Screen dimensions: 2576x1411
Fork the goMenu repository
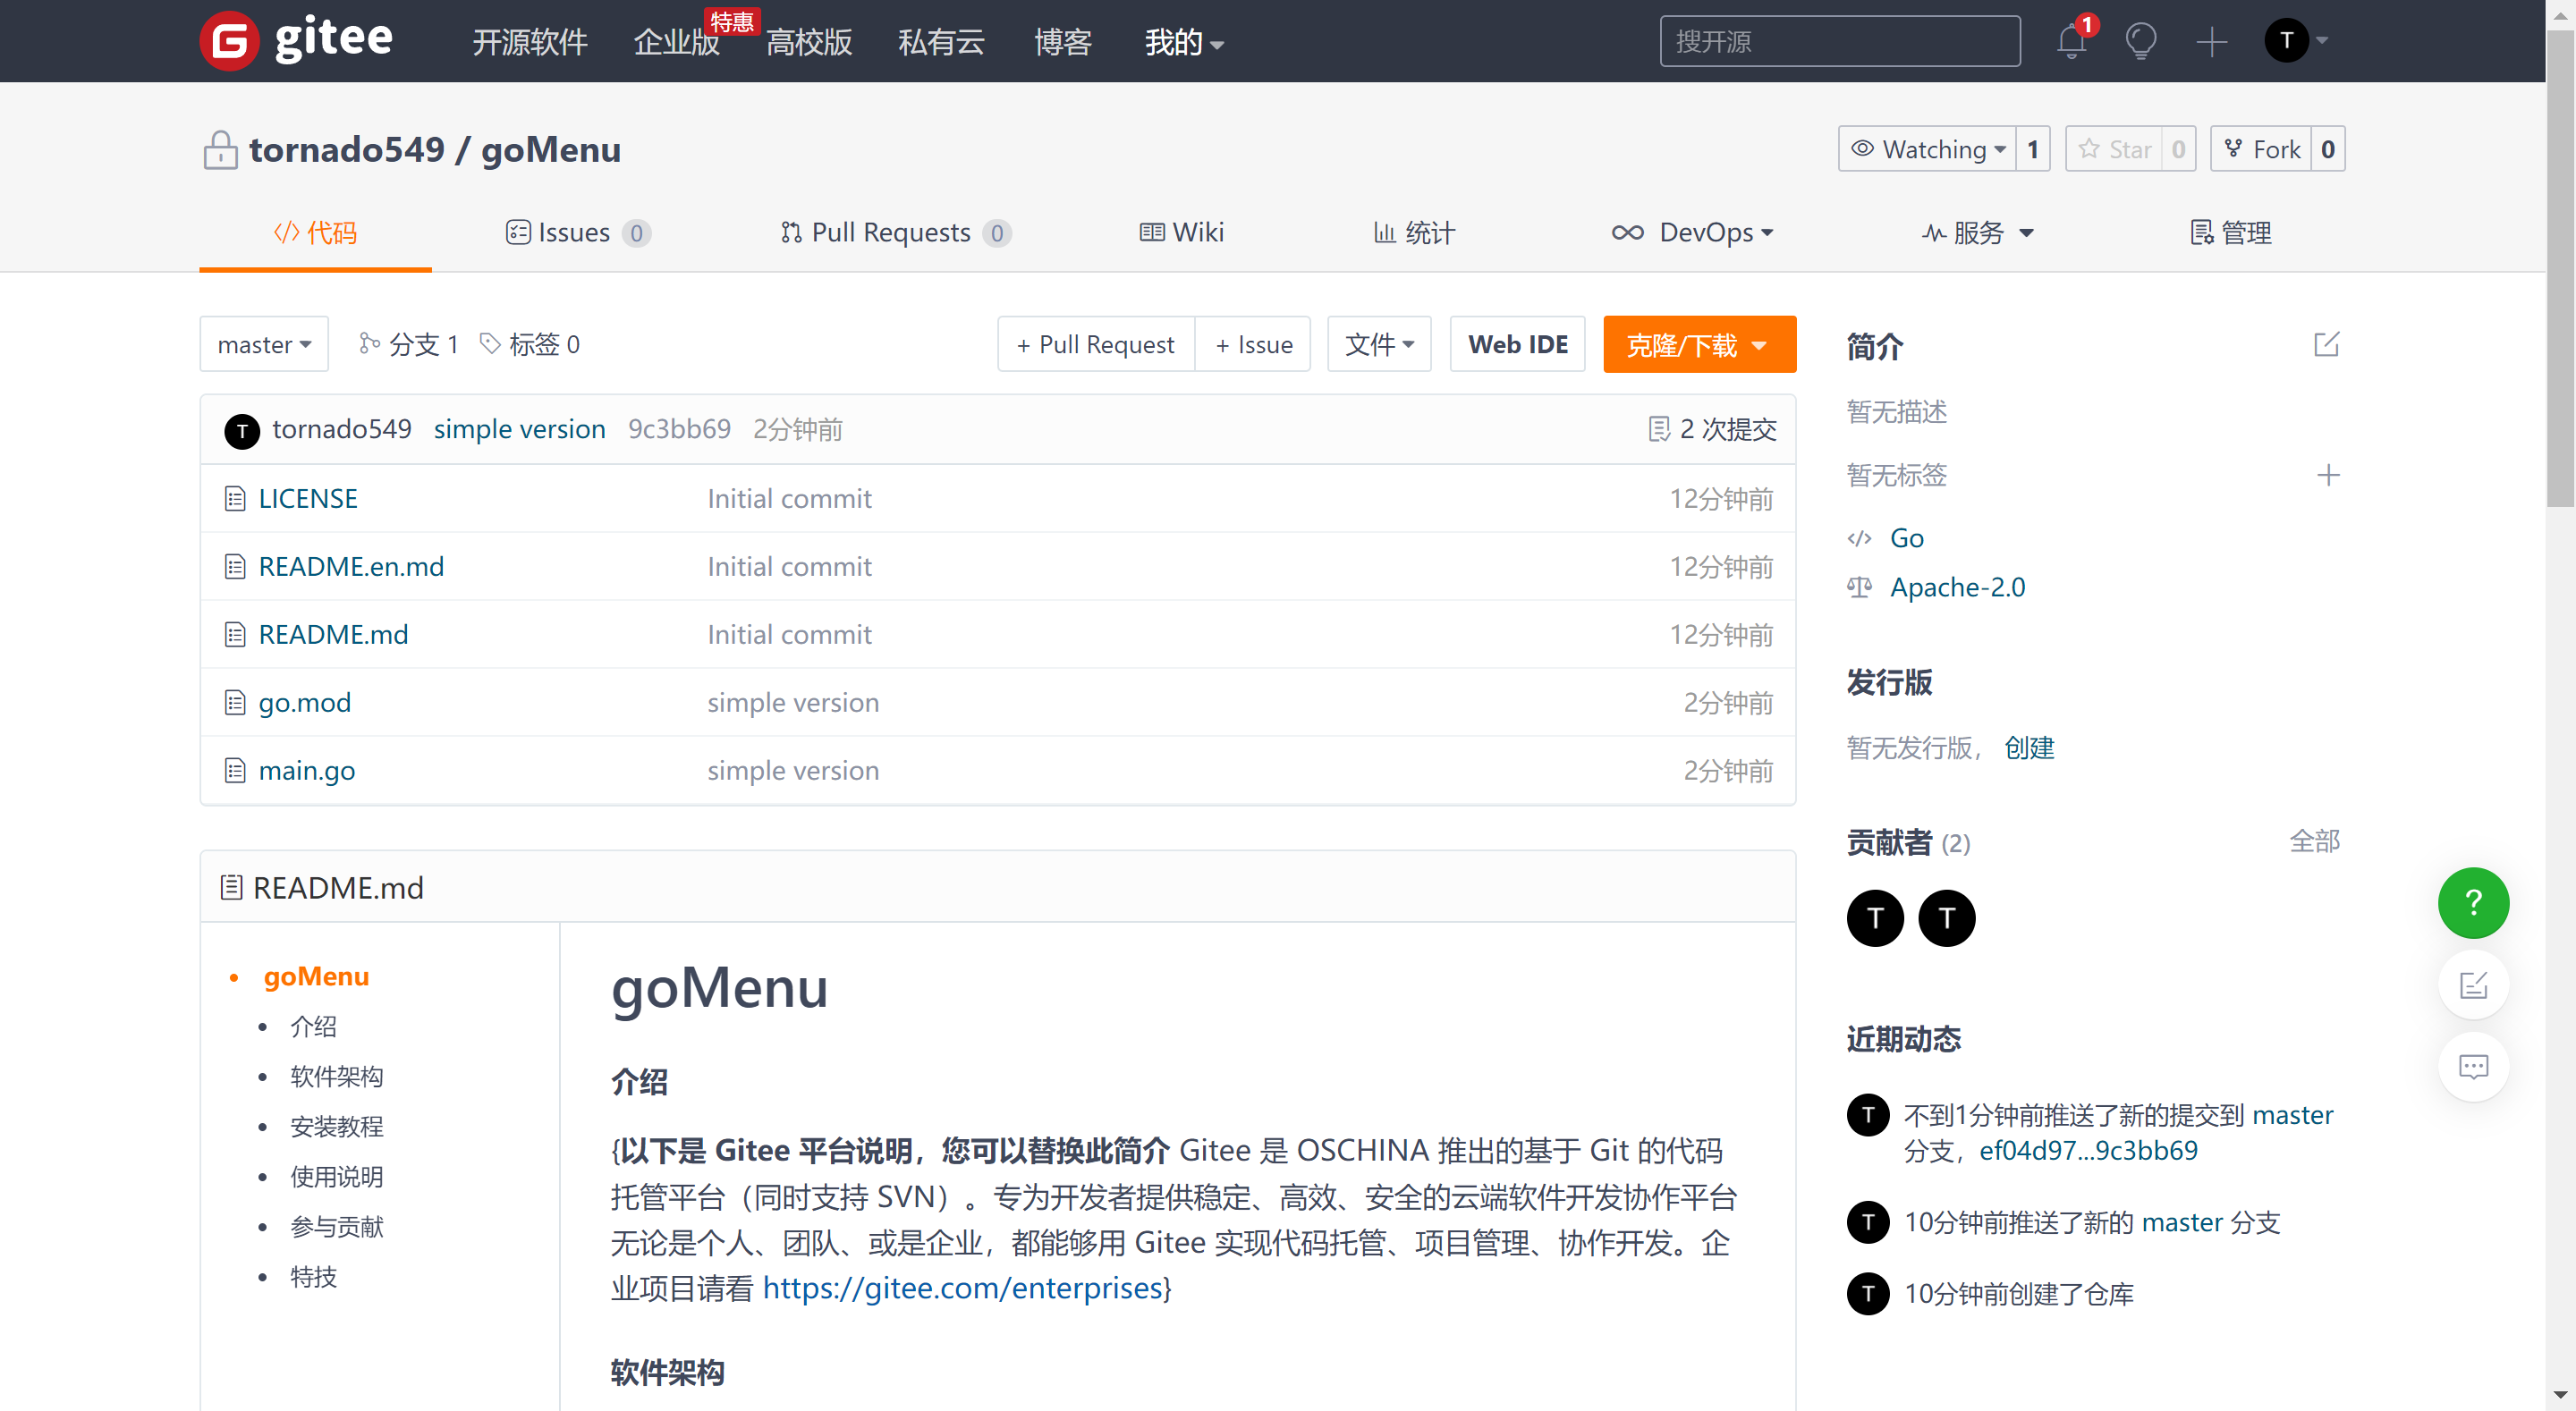pyautogui.click(x=2261, y=149)
